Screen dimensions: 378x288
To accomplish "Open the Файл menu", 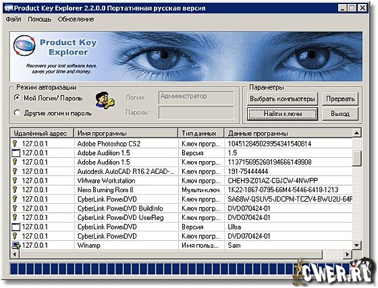I will point(13,20).
